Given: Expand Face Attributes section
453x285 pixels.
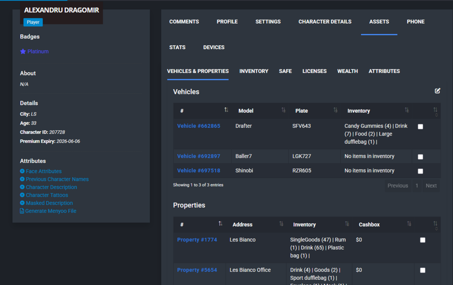Looking at the screenshot, I should click(x=43, y=171).
